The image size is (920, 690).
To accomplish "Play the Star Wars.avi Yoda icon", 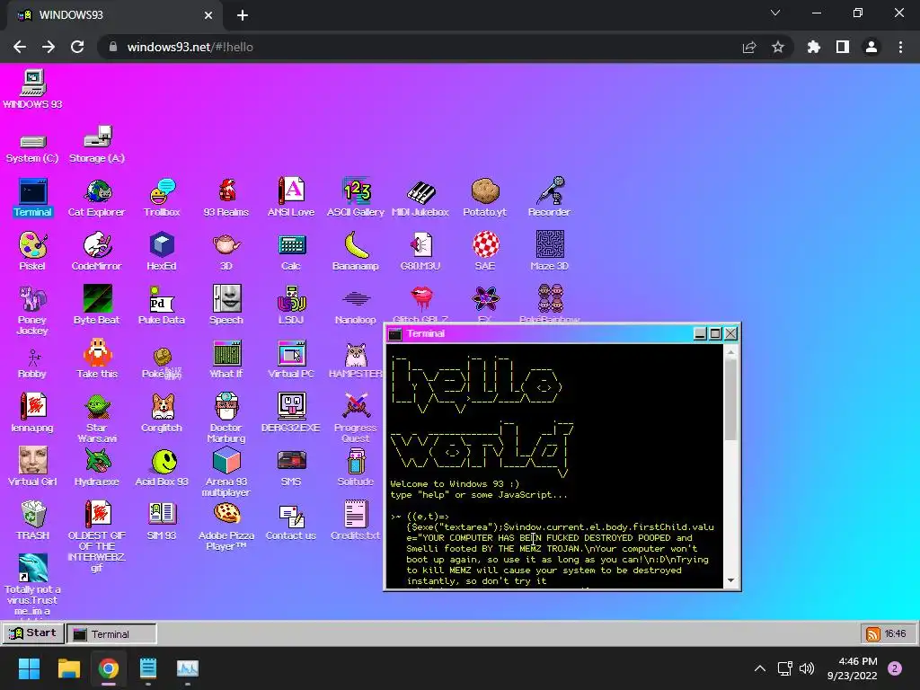I will point(97,407).
